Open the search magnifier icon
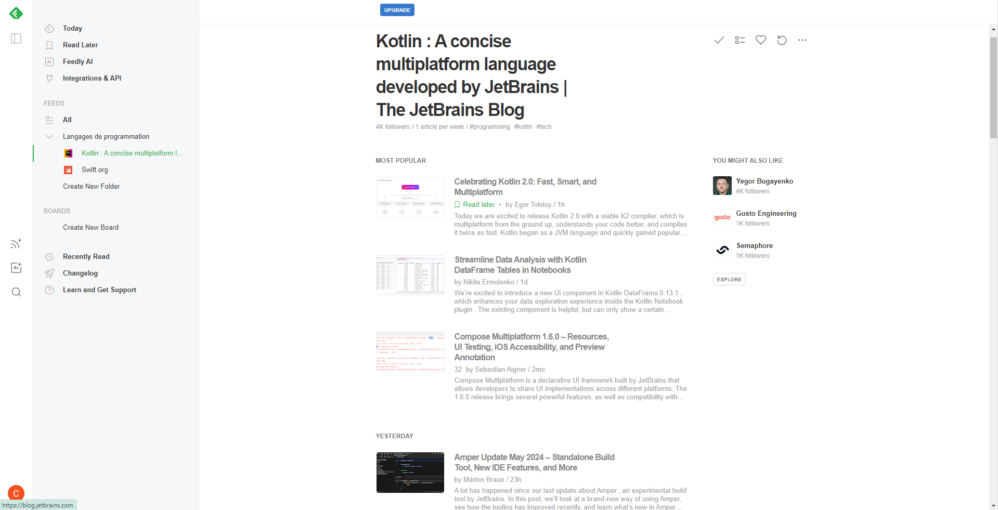The image size is (998, 510). 16,292
